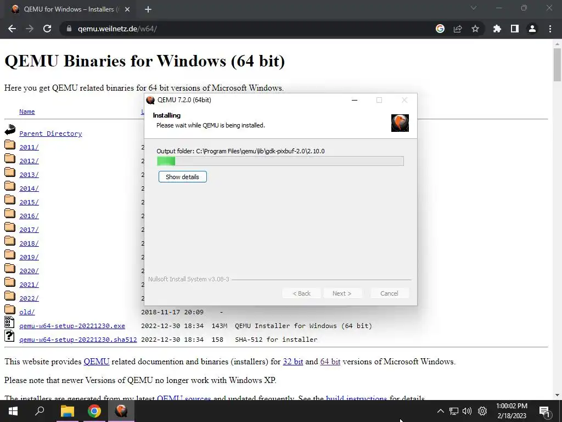Click the page's vertical scrollbar thumb
Screen dimensions: 562x422
point(558,65)
